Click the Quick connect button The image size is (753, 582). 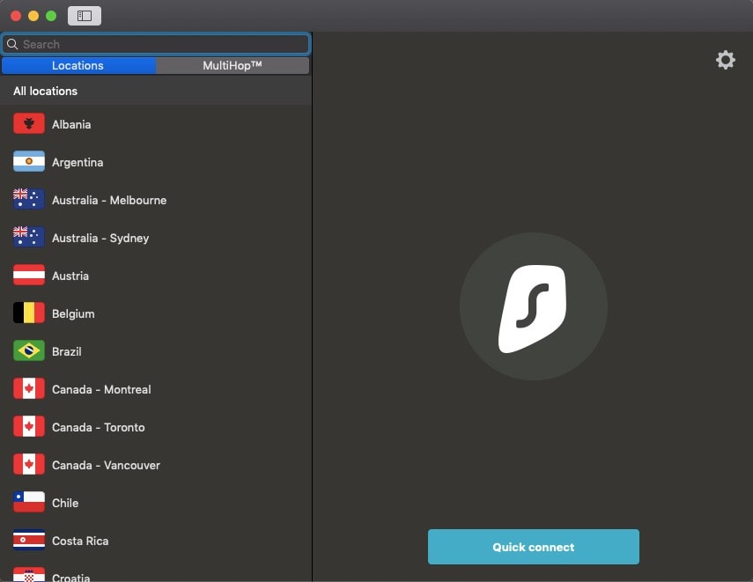533,547
